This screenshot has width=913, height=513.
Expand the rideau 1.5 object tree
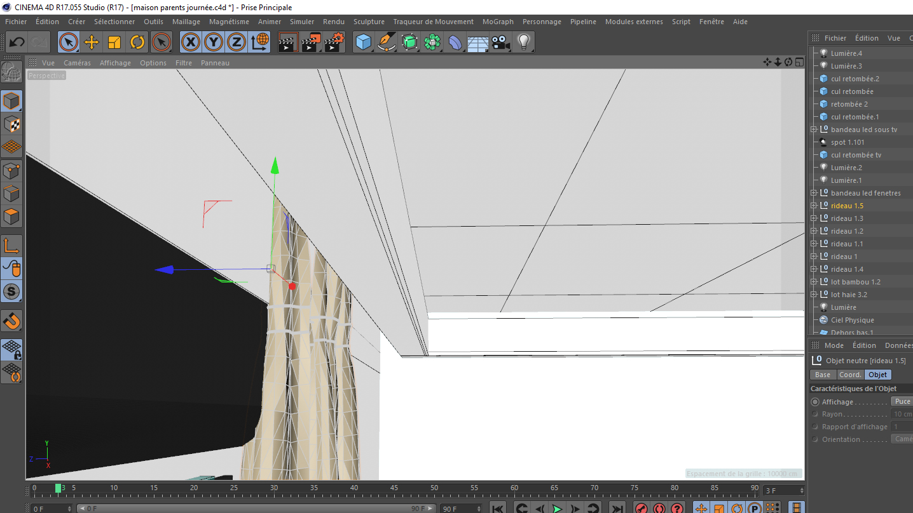coord(813,206)
